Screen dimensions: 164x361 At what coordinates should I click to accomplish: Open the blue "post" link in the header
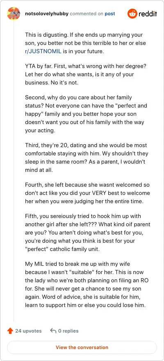coord(110,14)
